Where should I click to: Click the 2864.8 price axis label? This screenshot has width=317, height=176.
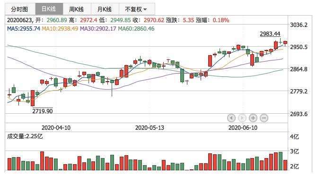[x=299, y=69]
